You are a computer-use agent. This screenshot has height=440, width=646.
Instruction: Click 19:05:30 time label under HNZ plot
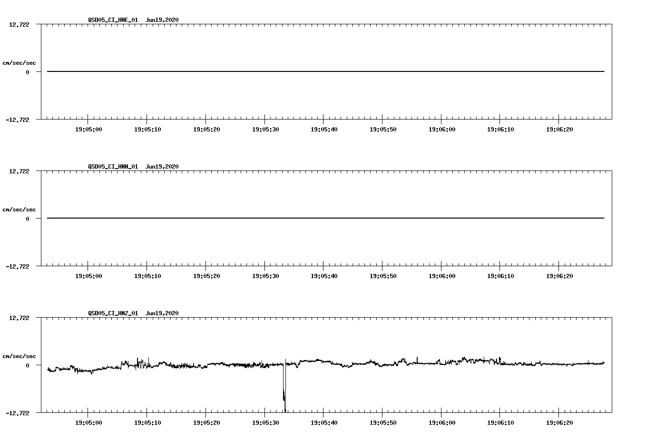[x=265, y=423]
